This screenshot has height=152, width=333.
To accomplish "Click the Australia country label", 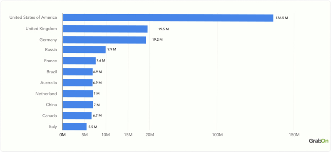I will coord(49,83).
